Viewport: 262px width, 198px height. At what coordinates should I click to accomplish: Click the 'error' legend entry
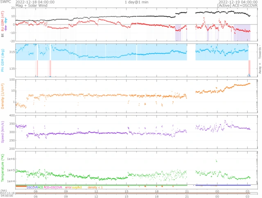68,187
